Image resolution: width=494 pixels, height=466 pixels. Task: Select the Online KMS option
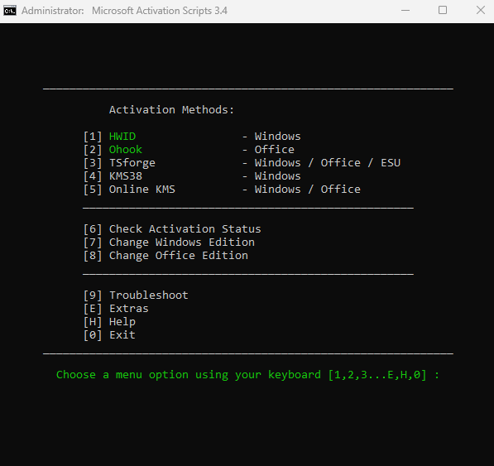[x=141, y=189]
